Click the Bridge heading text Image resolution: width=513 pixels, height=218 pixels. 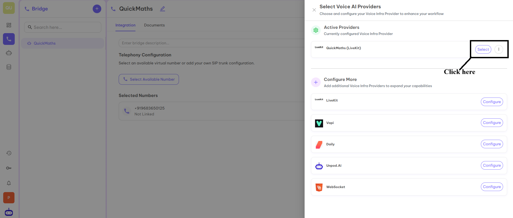pos(40,9)
